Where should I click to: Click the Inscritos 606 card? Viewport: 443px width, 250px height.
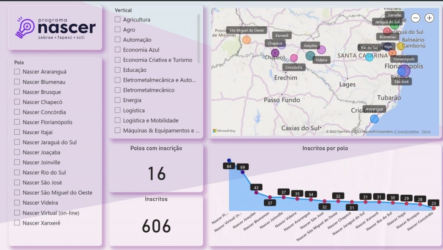point(156,220)
